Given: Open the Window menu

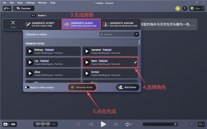Looking at the screenshot, I should (x=42, y=3).
